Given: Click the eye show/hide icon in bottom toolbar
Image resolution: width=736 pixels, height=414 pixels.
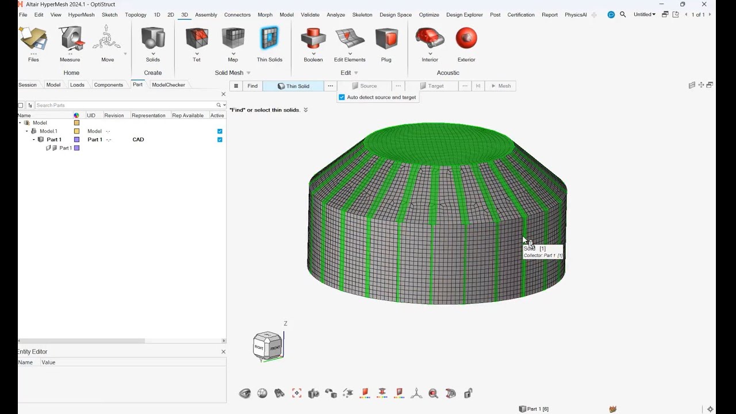Looking at the screenshot, I should pyautogui.click(x=245, y=393).
